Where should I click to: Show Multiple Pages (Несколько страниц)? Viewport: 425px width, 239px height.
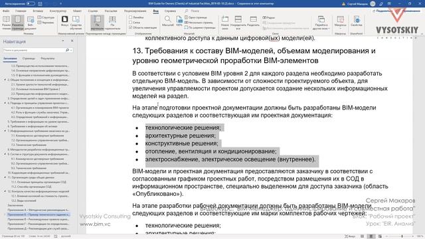pyautogui.click(x=199, y=23)
